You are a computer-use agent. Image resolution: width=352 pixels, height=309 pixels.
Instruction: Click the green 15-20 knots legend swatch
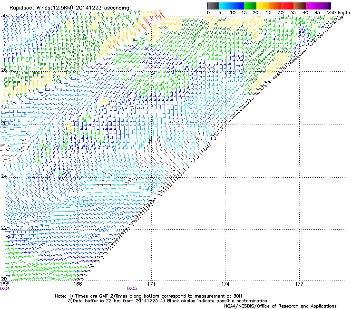(250, 6)
